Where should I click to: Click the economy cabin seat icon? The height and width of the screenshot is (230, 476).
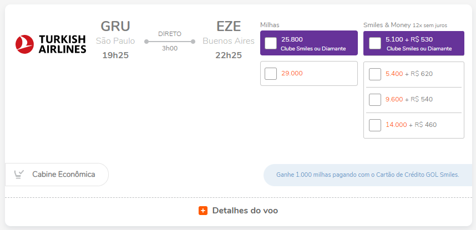(x=19, y=175)
